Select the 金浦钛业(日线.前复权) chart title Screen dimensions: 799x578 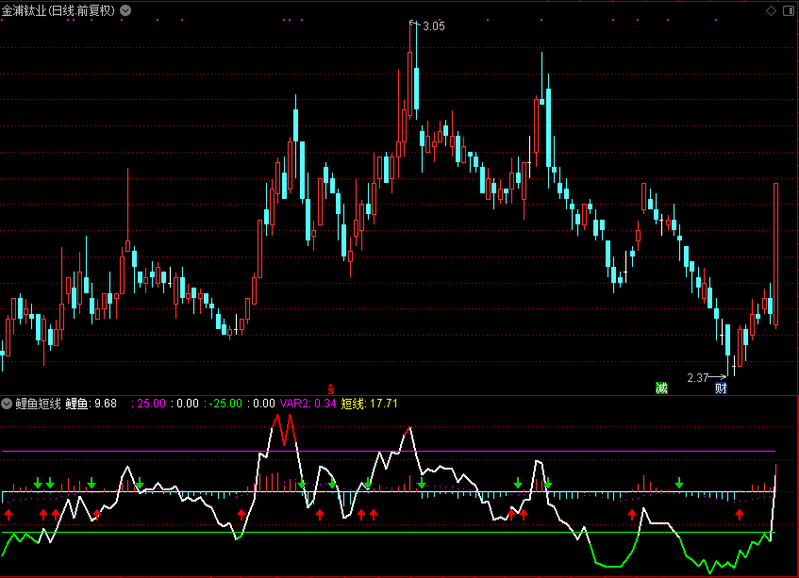58,10
